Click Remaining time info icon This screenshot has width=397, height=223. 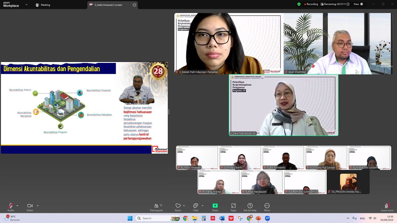pyautogui.click(x=348, y=4)
